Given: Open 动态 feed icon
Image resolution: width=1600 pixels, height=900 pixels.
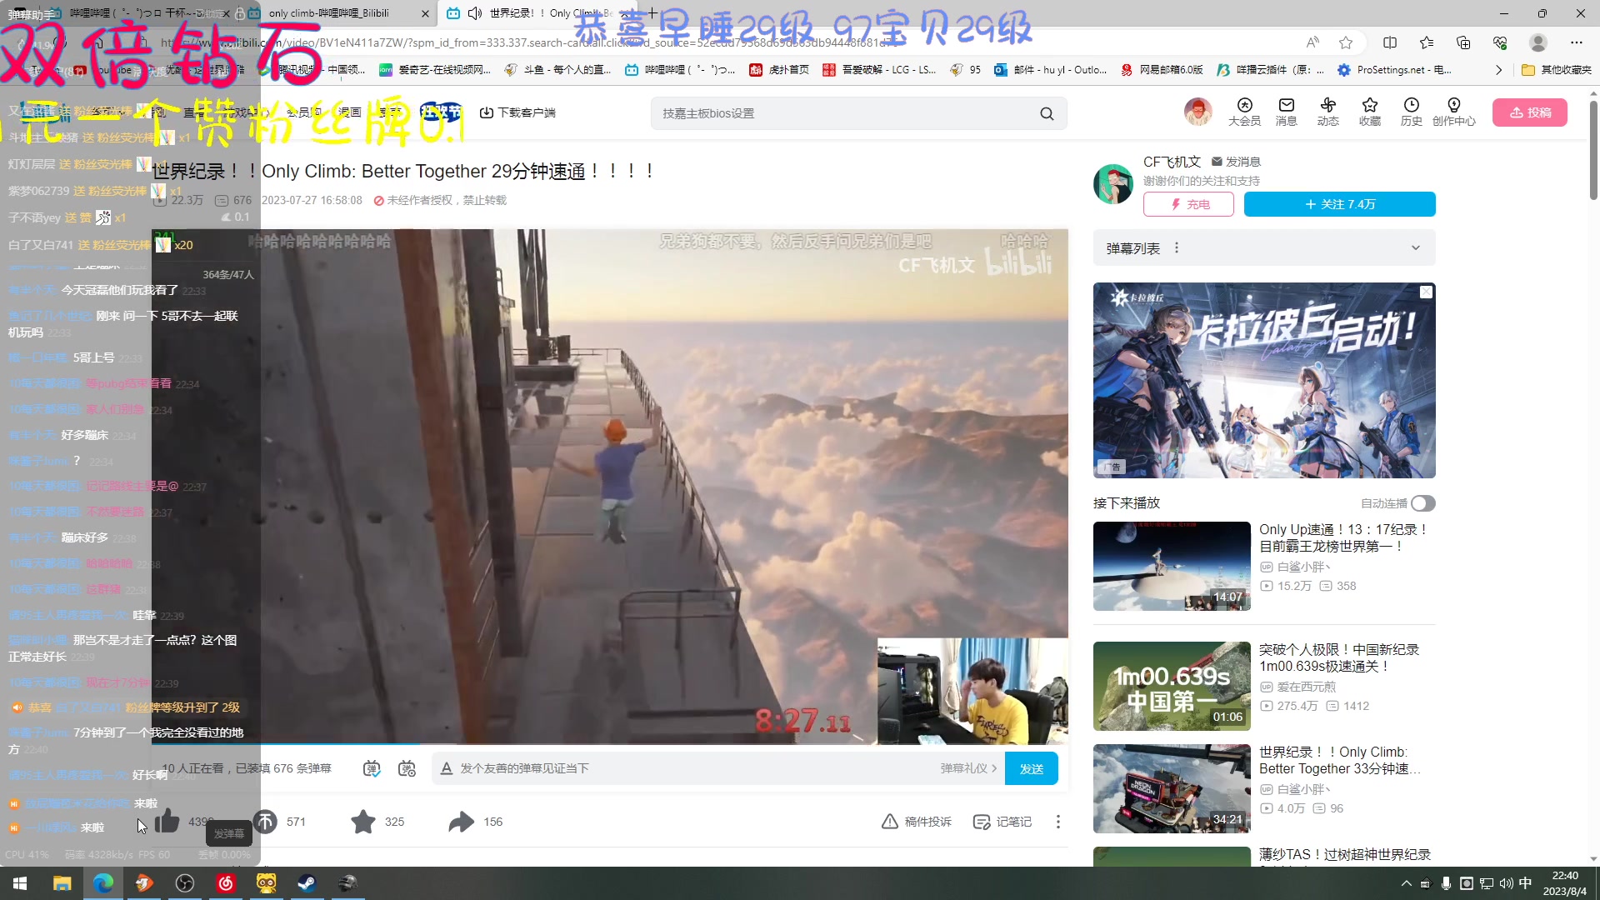Looking at the screenshot, I should pos(1327,112).
